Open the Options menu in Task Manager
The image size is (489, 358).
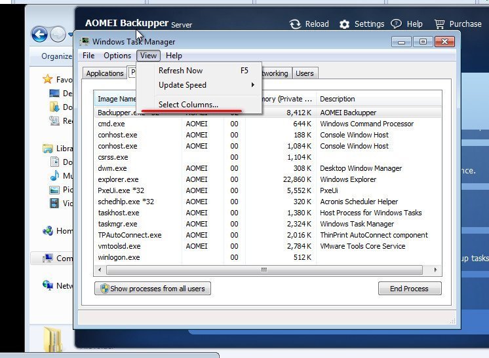(x=117, y=56)
